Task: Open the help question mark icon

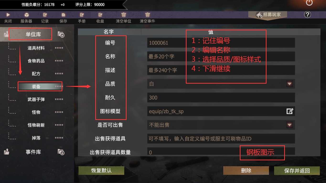Action: (x=307, y=15)
